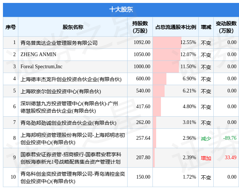The image size is (239, 190).
Task: Click 0.00 change in the 青岛普奥达 row
Action: 232,42
